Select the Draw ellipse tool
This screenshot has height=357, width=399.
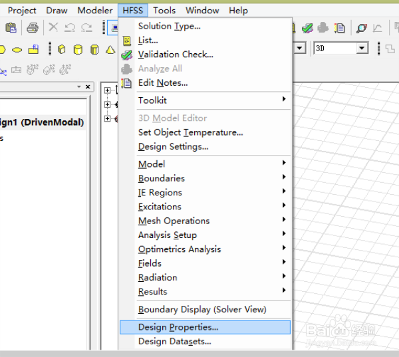pyautogui.click(x=17, y=50)
